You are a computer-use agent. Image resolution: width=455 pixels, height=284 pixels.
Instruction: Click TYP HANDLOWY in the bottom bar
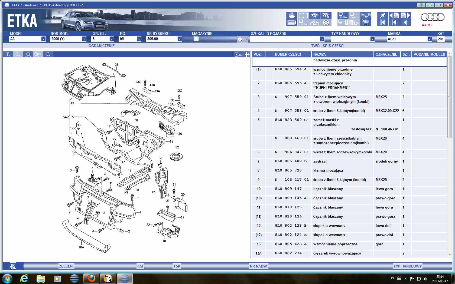408,266
